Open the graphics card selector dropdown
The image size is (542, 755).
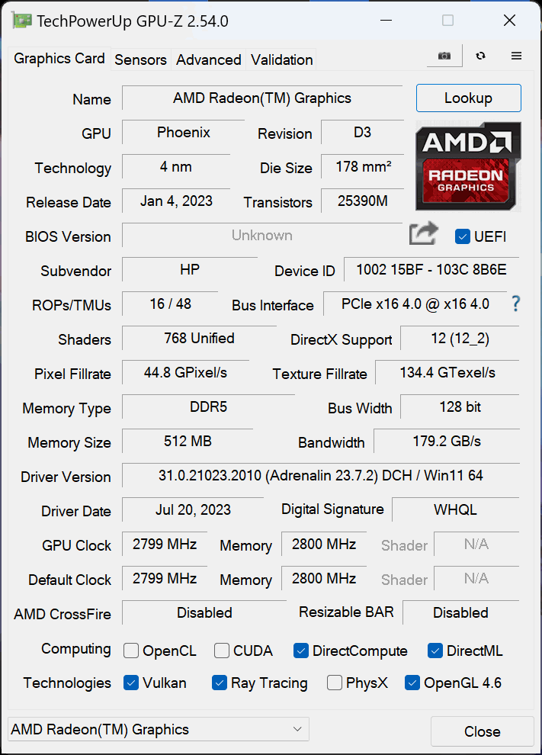coord(157,729)
